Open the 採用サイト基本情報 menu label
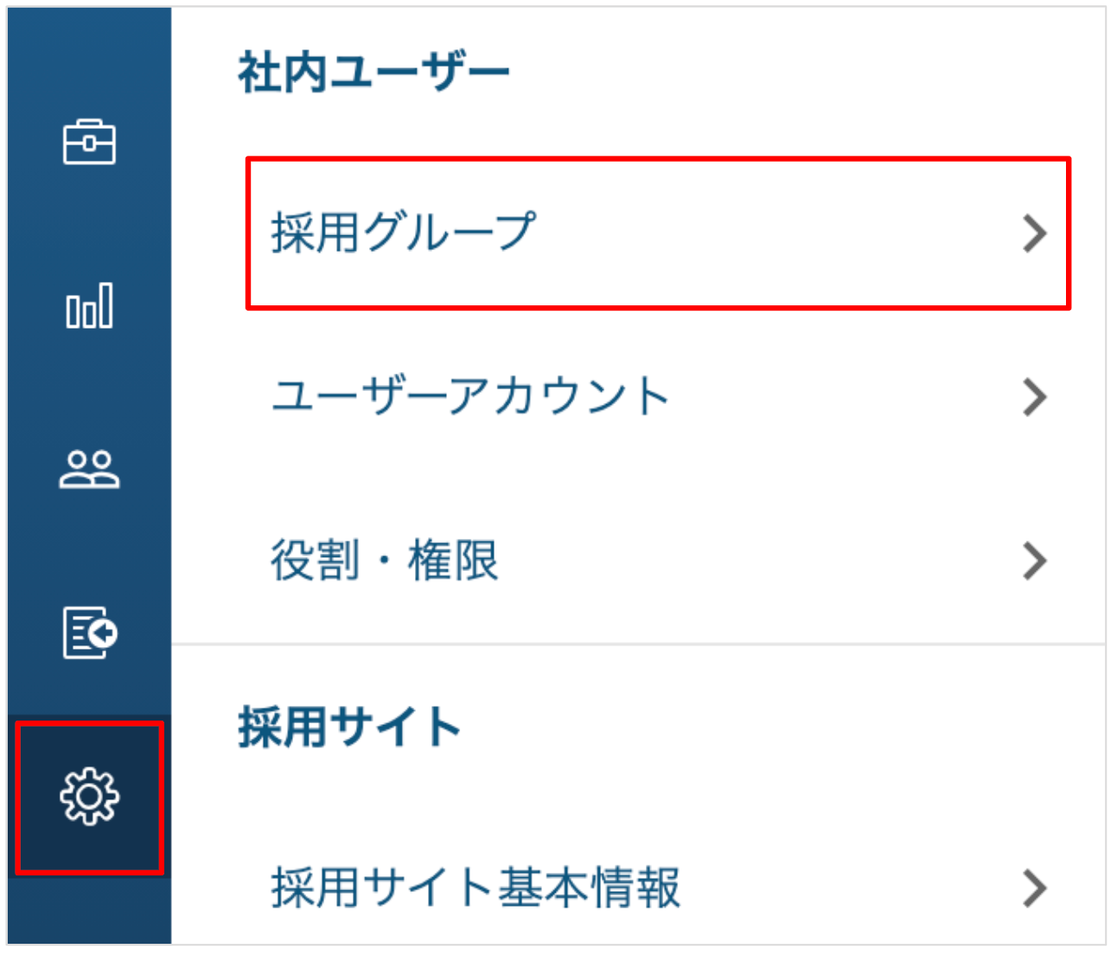 [x=476, y=887]
